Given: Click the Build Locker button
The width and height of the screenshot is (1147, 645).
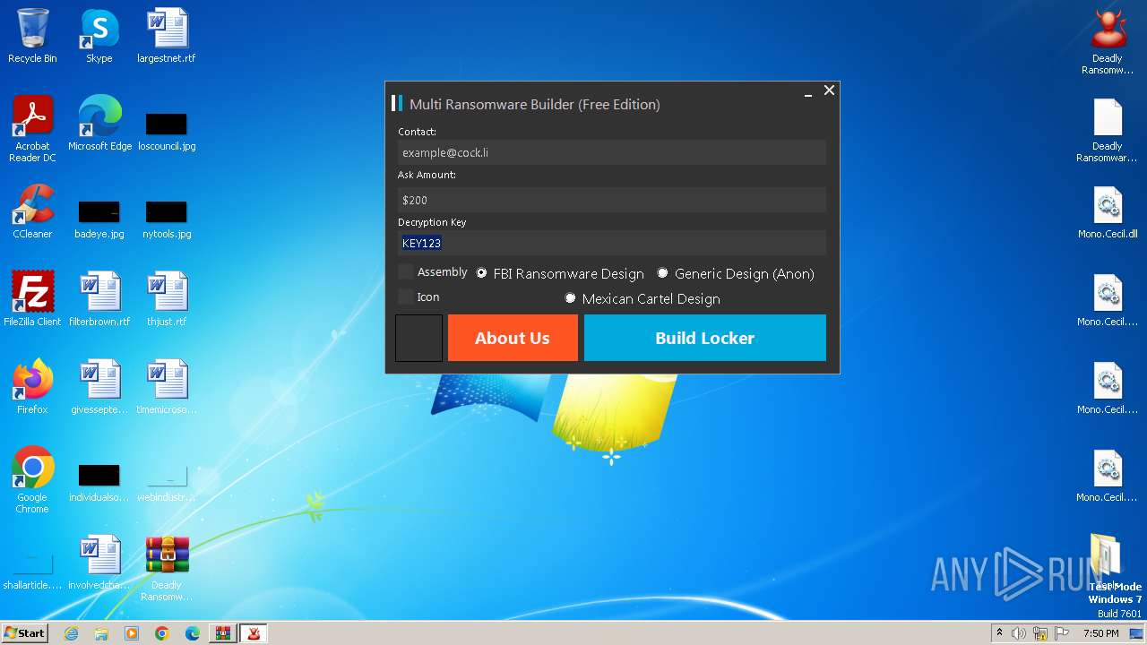Looking at the screenshot, I should point(705,338).
